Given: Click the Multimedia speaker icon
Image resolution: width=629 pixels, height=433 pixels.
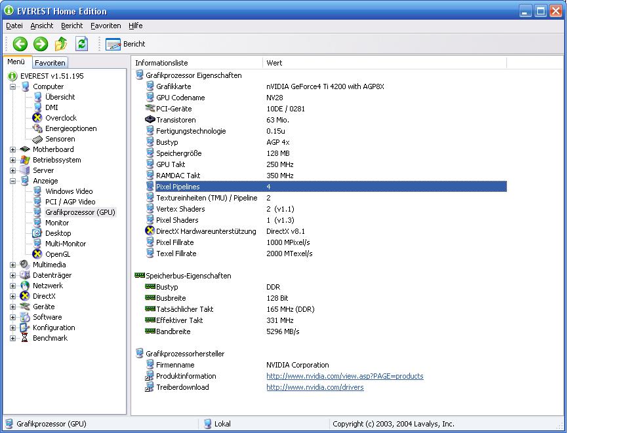Looking at the screenshot, I should click(x=25, y=265).
